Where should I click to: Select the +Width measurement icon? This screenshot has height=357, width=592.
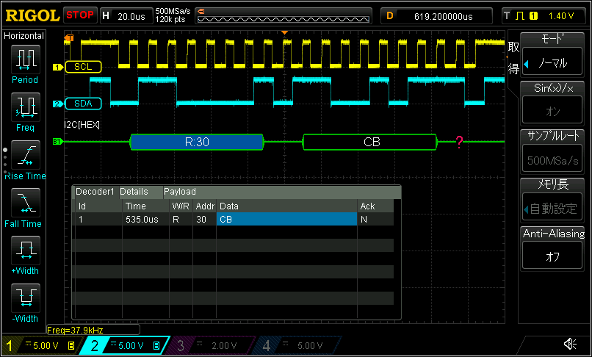click(x=26, y=250)
